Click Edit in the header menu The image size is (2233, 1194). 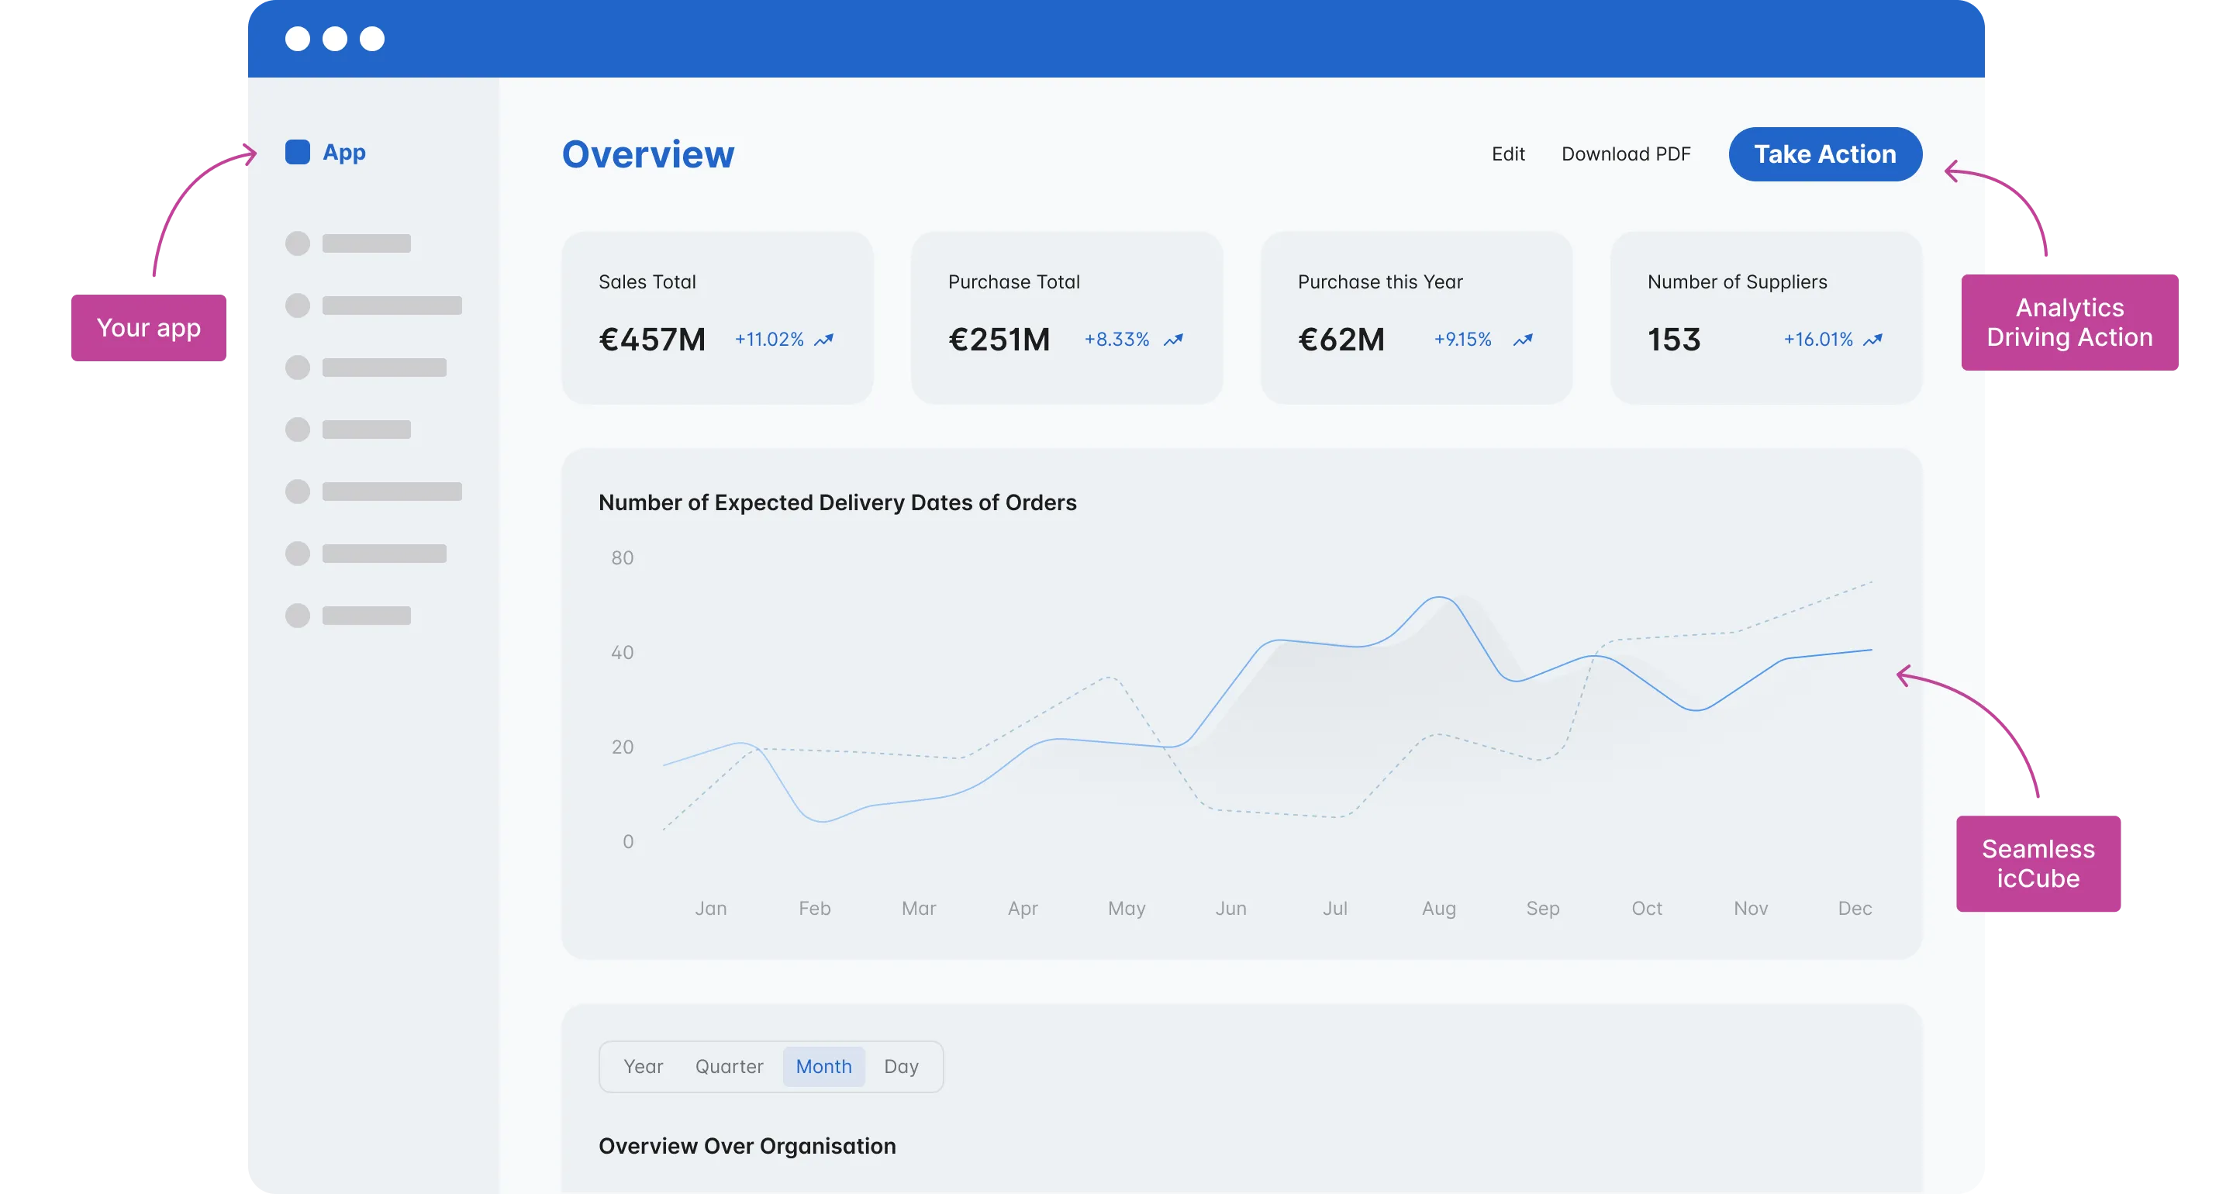tap(1508, 154)
